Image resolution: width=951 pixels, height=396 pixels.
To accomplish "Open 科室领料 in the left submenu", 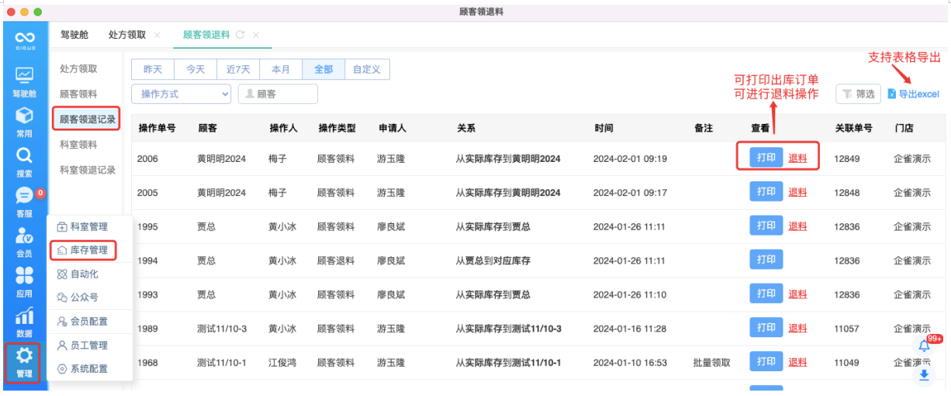I will click(x=78, y=145).
